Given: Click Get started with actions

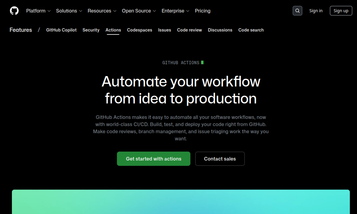Looking at the screenshot, I should (153, 159).
